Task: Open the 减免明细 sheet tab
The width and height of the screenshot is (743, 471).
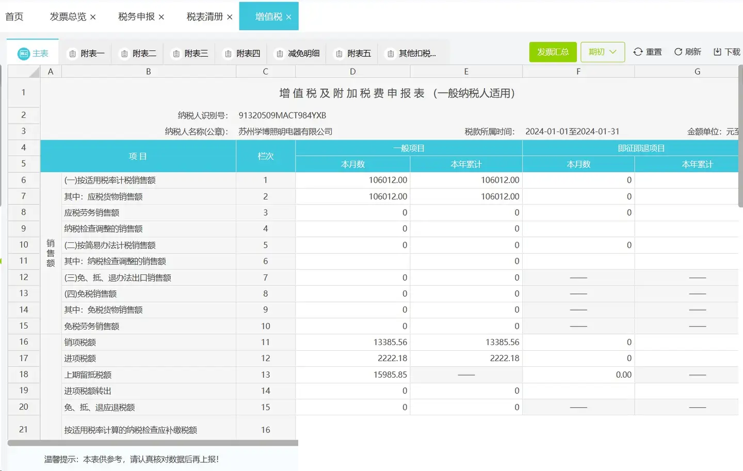Action: coord(298,53)
